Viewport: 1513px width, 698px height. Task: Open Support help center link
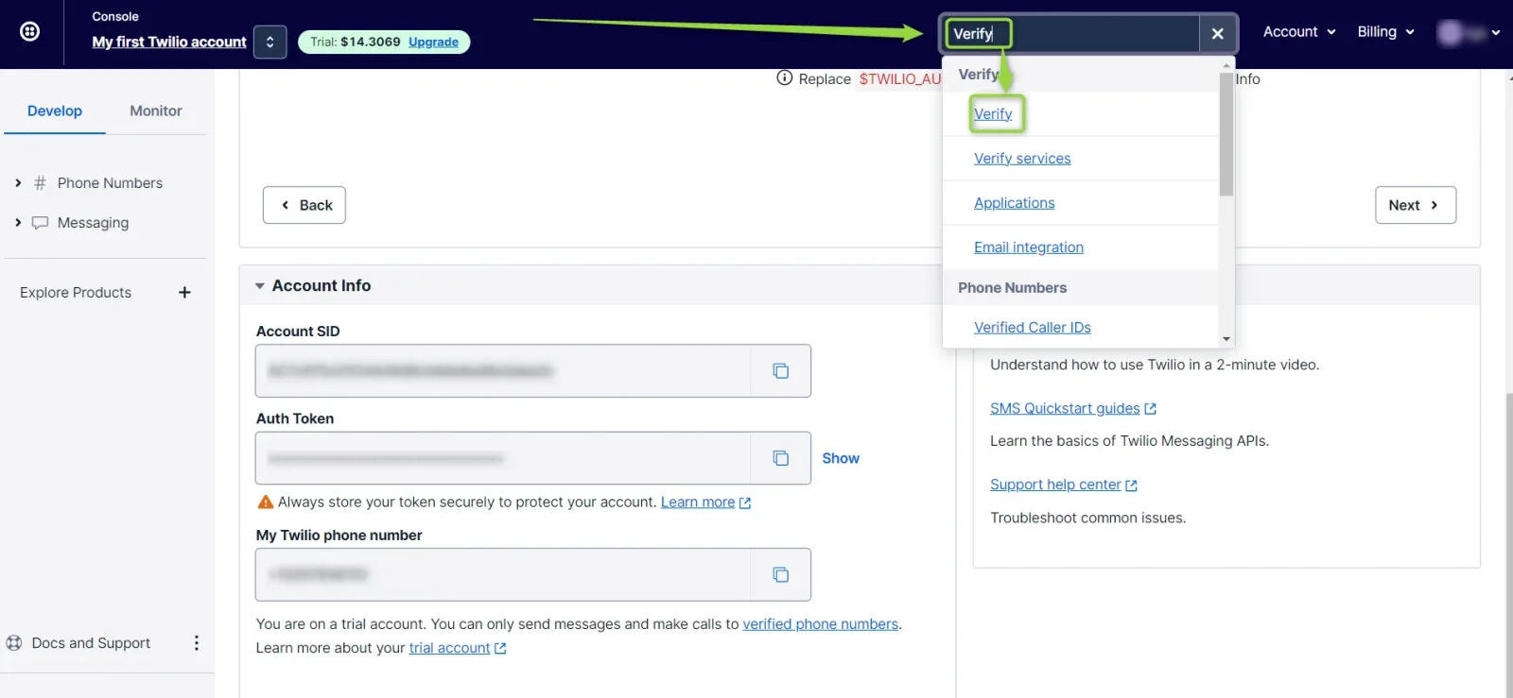[x=1064, y=485]
